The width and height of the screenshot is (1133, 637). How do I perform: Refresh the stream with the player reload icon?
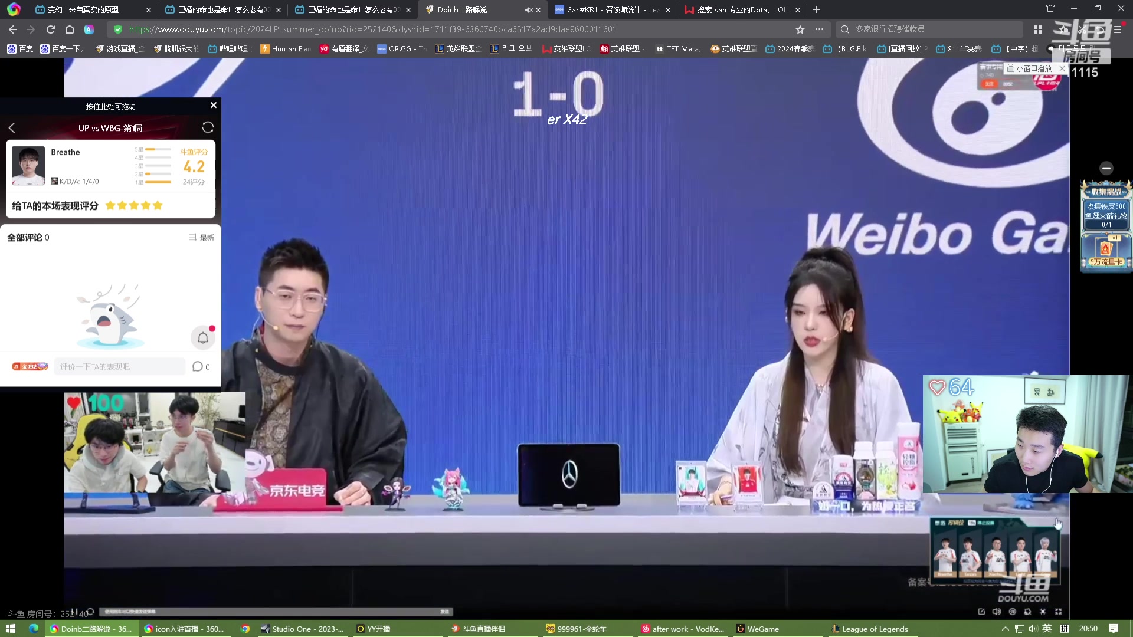point(90,612)
